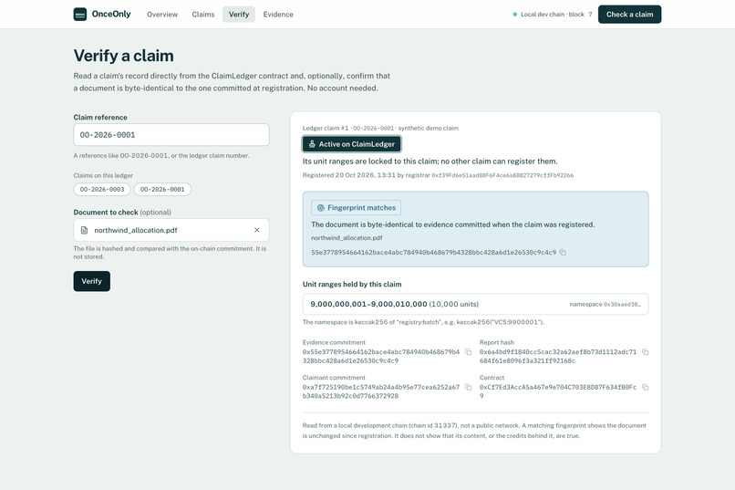
Task: Click the OnceOnly logo icon
Action: click(80, 14)
